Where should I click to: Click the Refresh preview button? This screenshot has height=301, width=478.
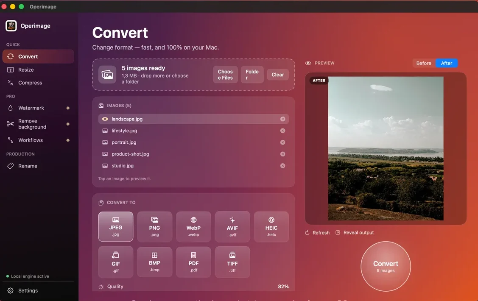(x=317, y=233)
